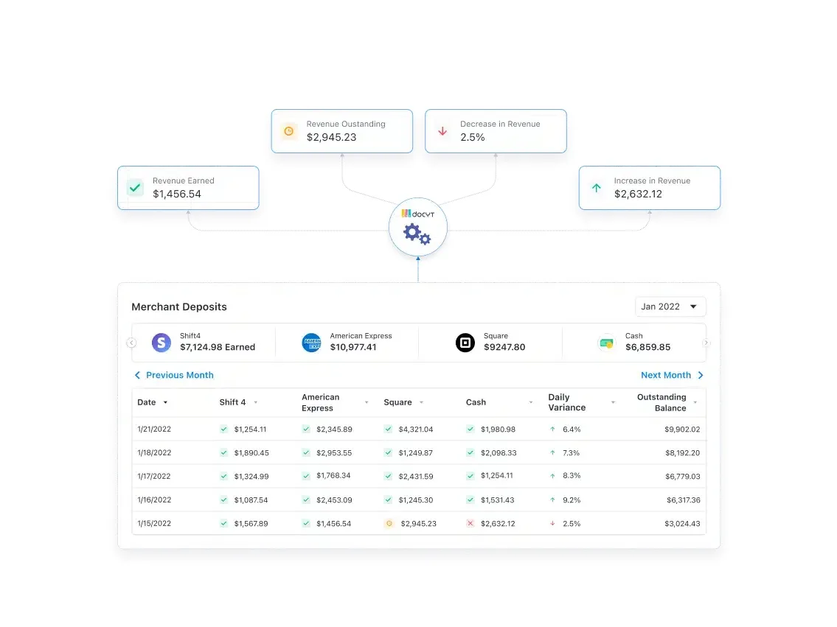837x627 pixels.
Task: Click the 1/15/2022 date cell
Action: [154, 524]
